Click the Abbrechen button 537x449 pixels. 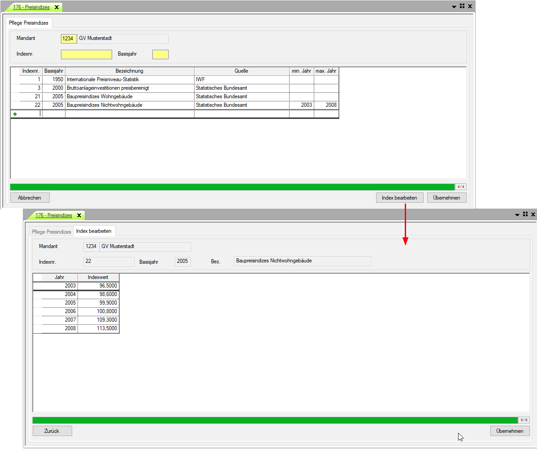(30, 198)
